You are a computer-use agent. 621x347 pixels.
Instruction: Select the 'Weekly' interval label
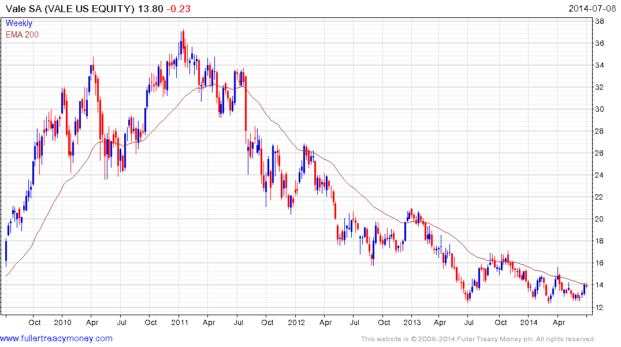[19, 23]
